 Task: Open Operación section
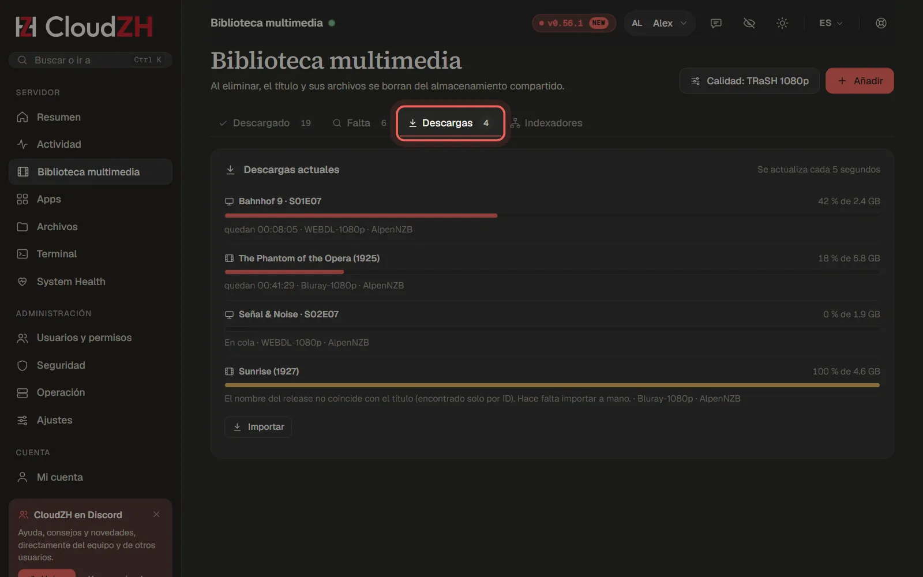(x=91, y=392)
